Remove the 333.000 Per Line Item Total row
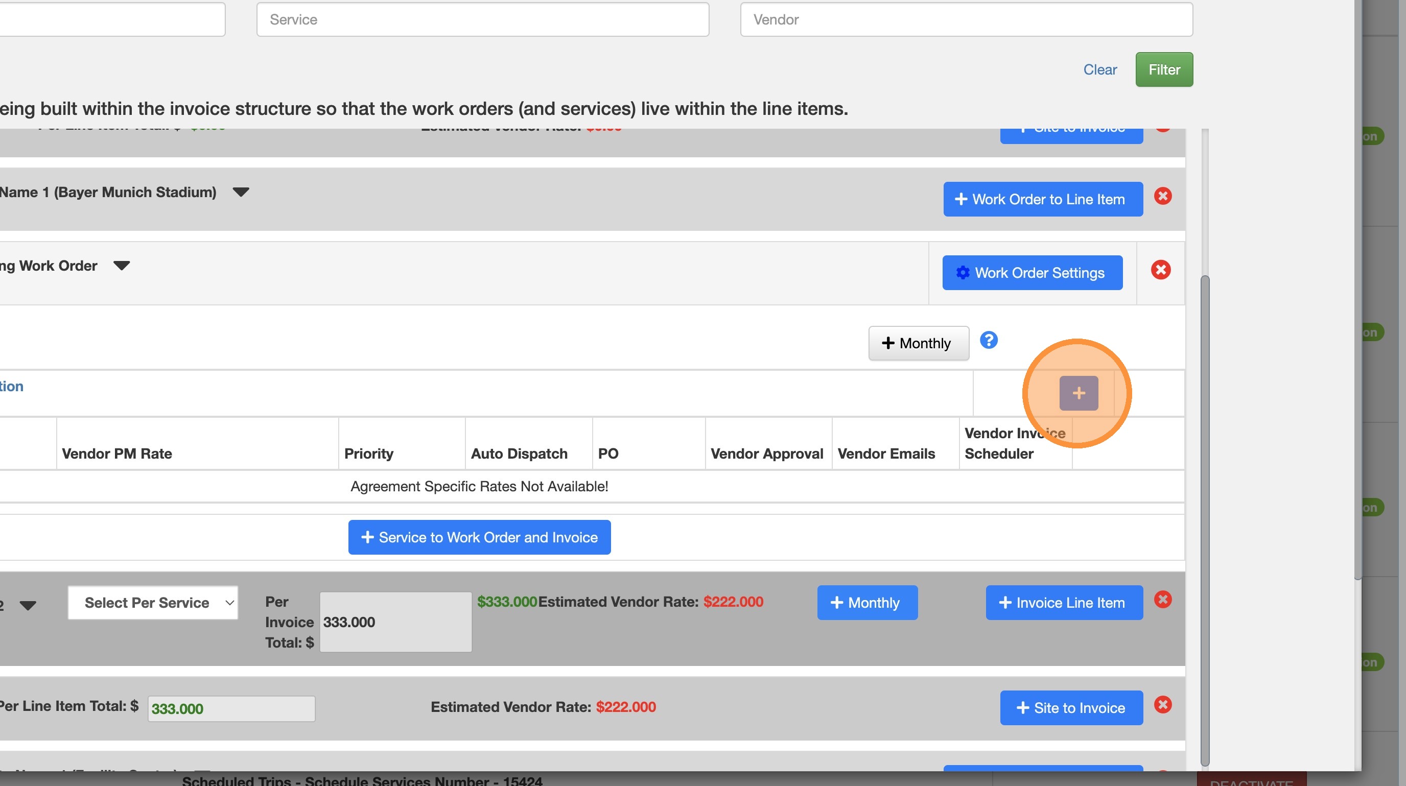Image resolution: width=1406 pixels, height=786 pixels. pyautogui.click(x=1163, y=705)
